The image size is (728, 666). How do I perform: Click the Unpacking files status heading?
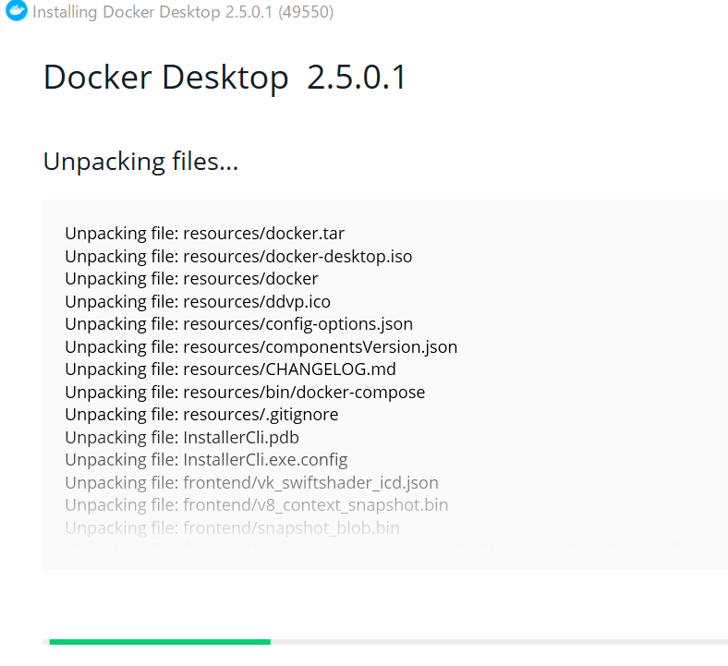[x=140, y=162]
